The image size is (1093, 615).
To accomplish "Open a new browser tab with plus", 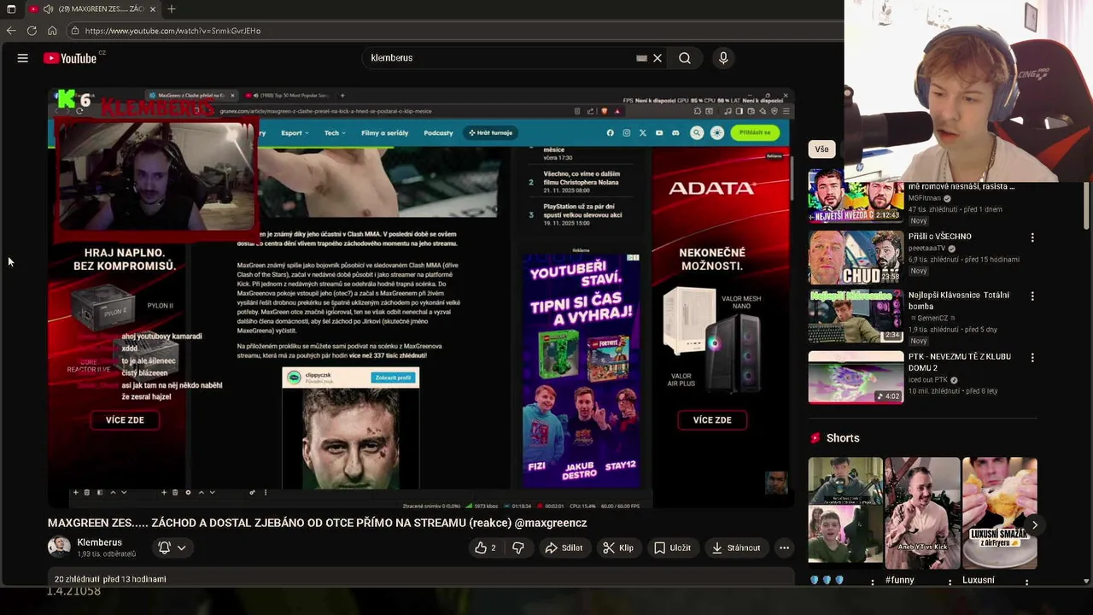I will (x=172, y=9).
